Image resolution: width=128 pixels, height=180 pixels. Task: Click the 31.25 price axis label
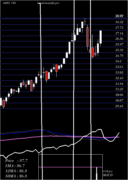119,89
